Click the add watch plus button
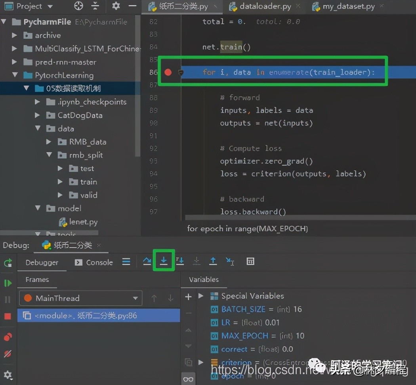 (189, 296)
